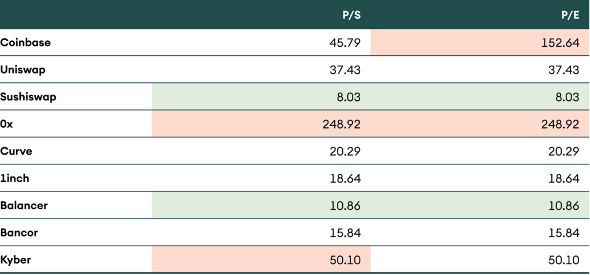The width and height of the screenshot is (590, 275).
Task: Select Coinbase P/E value 152.64
Action: [x=561, y=43]
